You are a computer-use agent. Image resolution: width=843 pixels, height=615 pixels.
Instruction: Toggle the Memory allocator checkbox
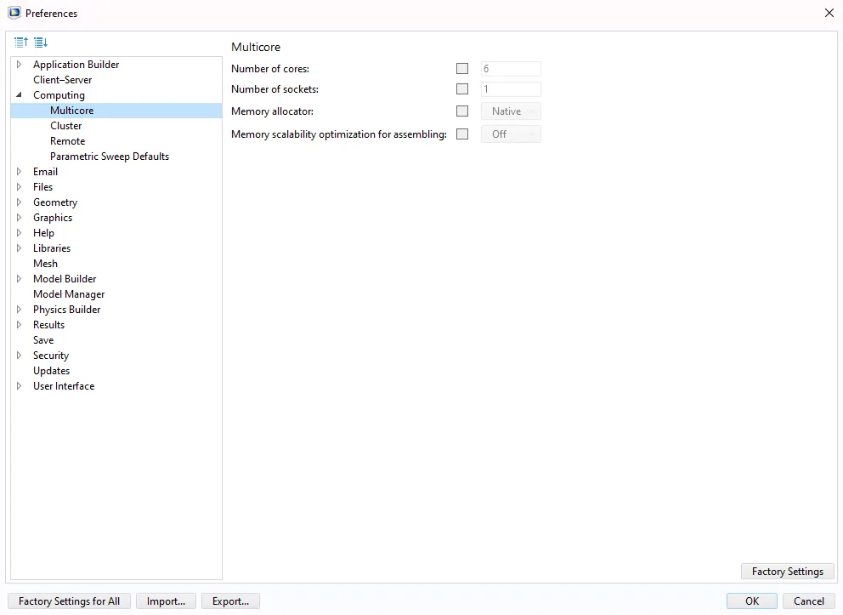pyautogui.click(x=462, y=111)
